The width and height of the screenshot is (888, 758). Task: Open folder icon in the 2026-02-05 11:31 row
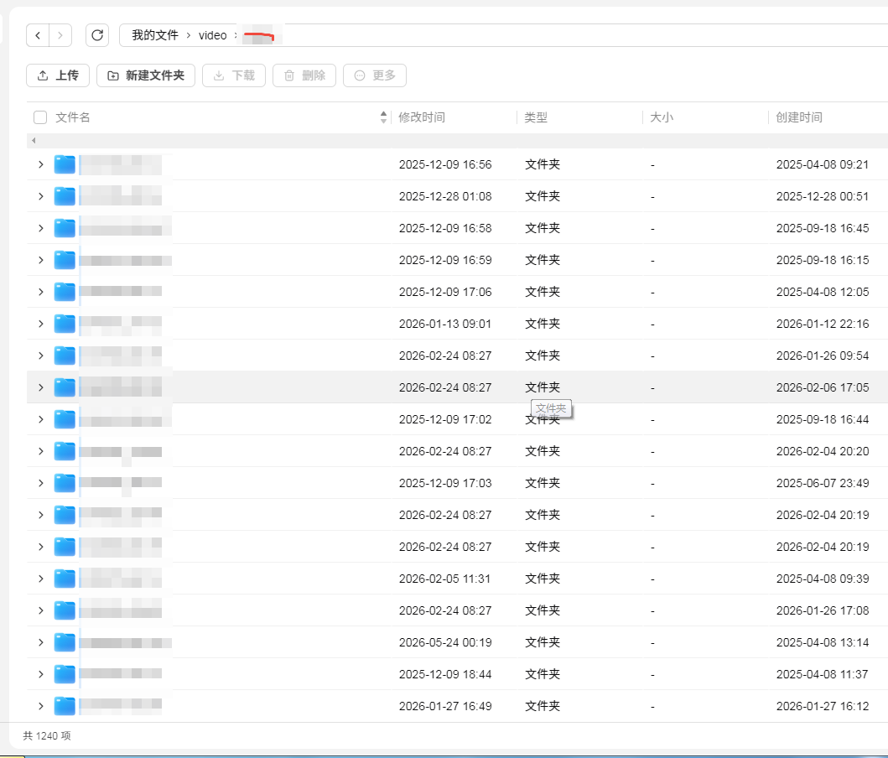point(65,579)
